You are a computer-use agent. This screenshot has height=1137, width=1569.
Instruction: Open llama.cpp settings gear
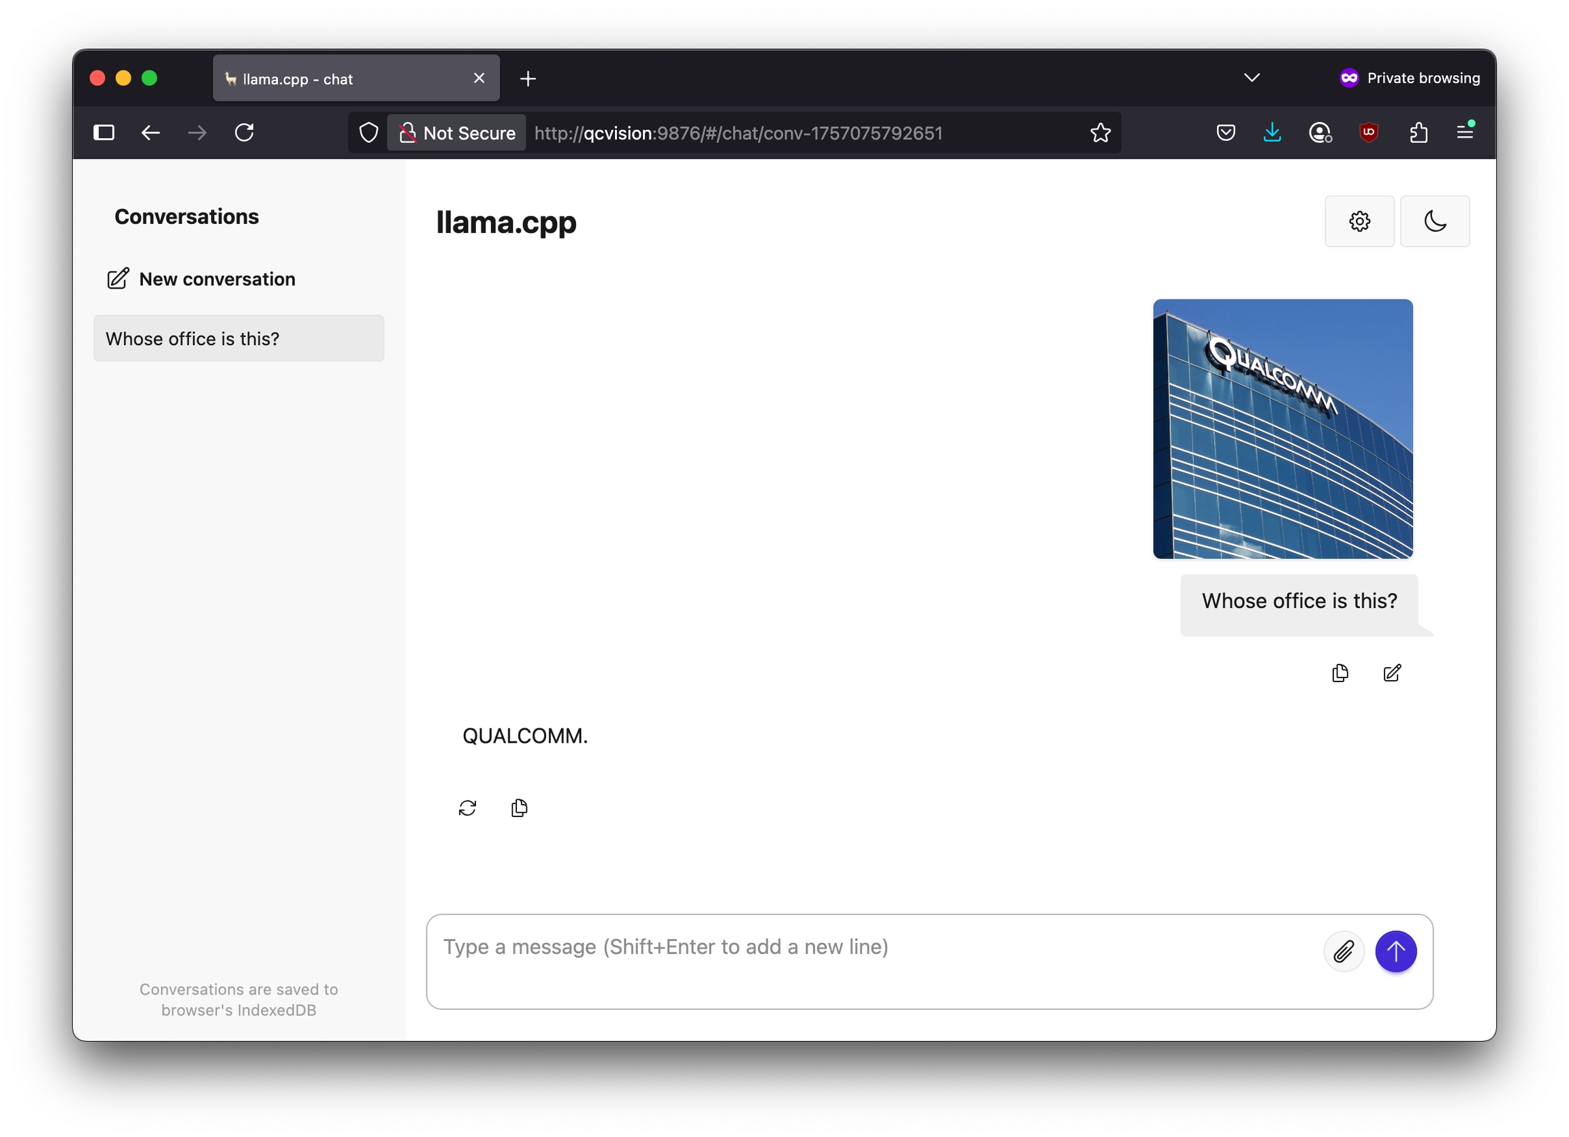click(1359, 221)
